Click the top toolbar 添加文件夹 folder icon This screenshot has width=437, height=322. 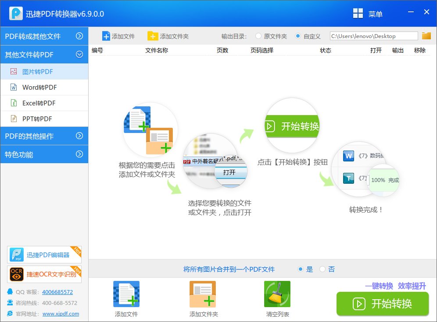(153, 36)
